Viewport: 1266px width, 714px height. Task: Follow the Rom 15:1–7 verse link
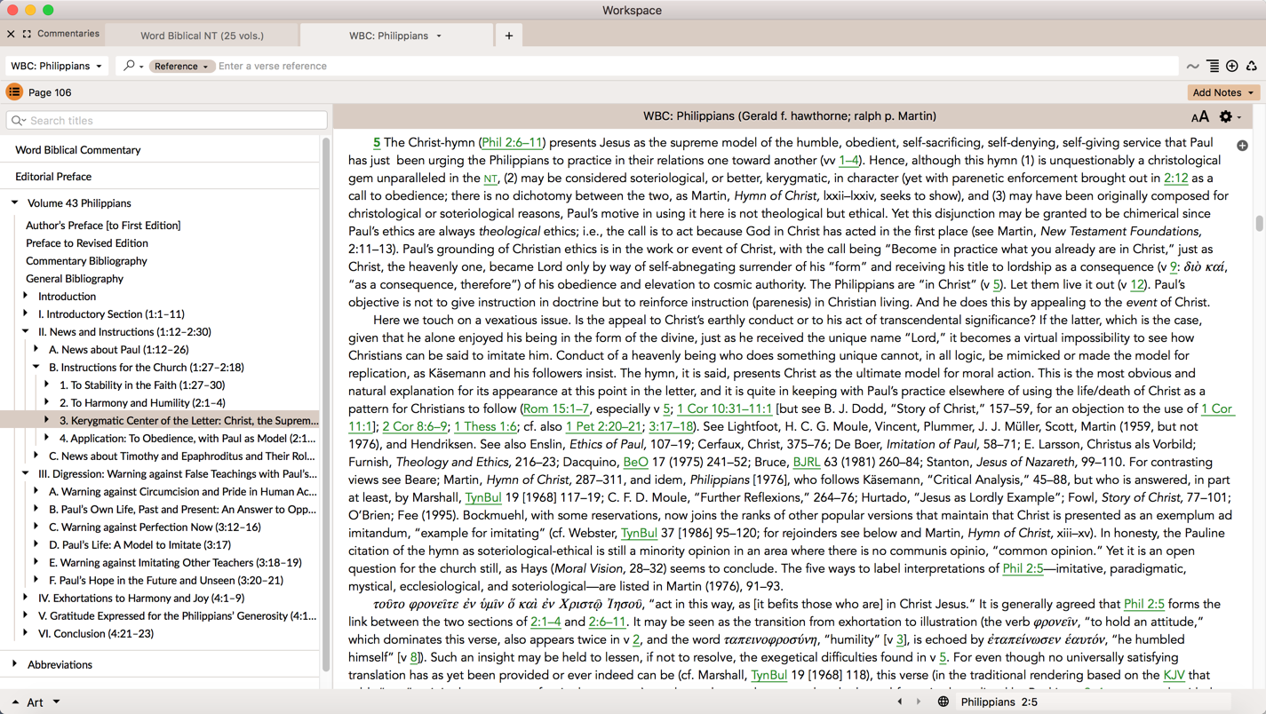(556, 409)
